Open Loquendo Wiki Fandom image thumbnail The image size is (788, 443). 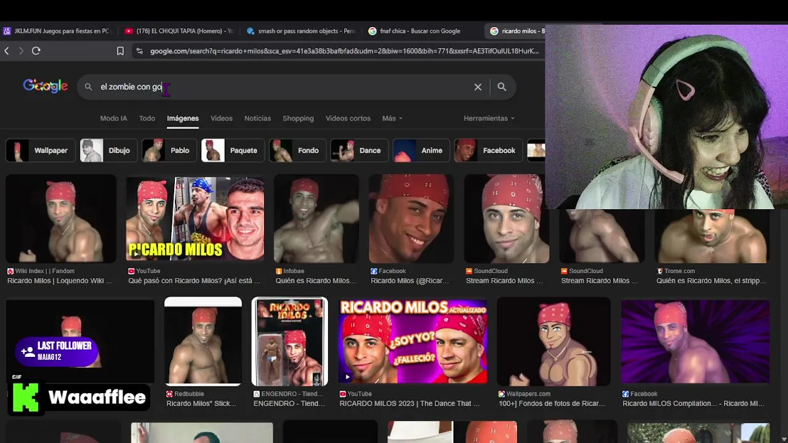60,218
